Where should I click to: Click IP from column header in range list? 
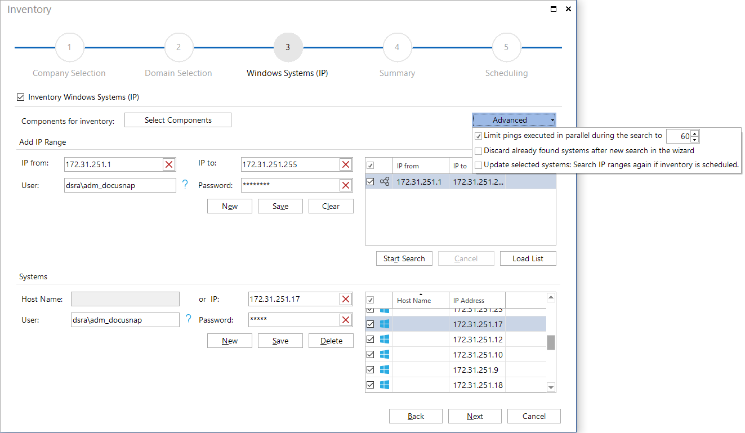click(x=421, y=166)
